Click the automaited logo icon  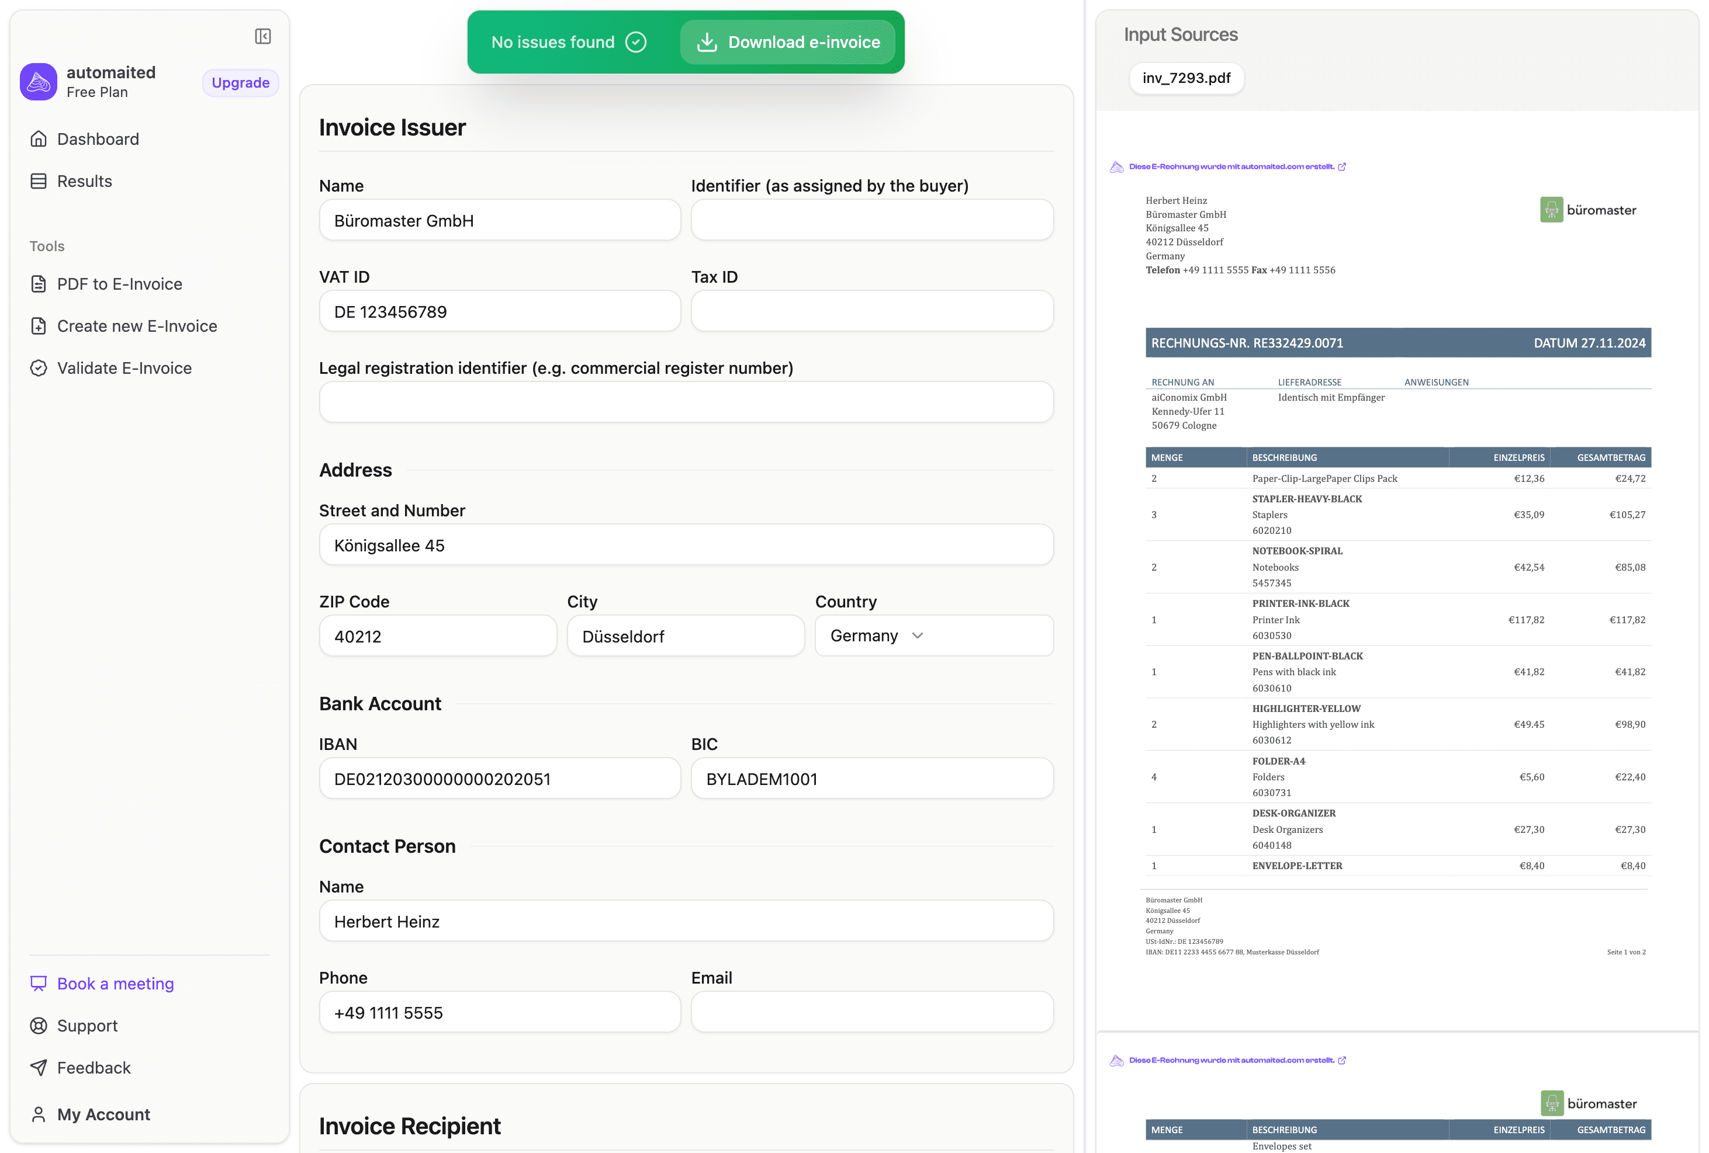pyautogui.click(x=38, y=82)
